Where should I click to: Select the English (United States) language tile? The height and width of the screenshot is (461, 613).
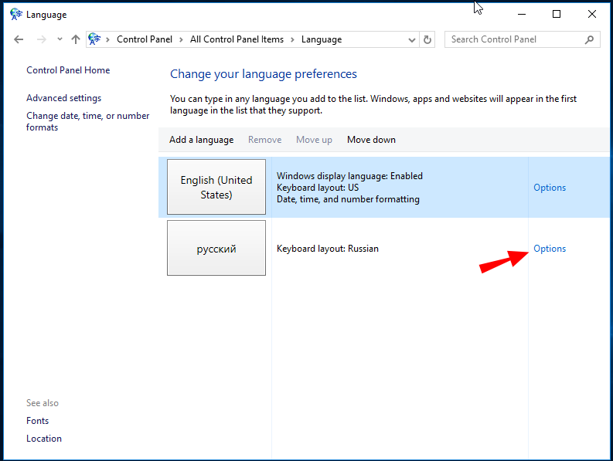[x=216, y=187]
